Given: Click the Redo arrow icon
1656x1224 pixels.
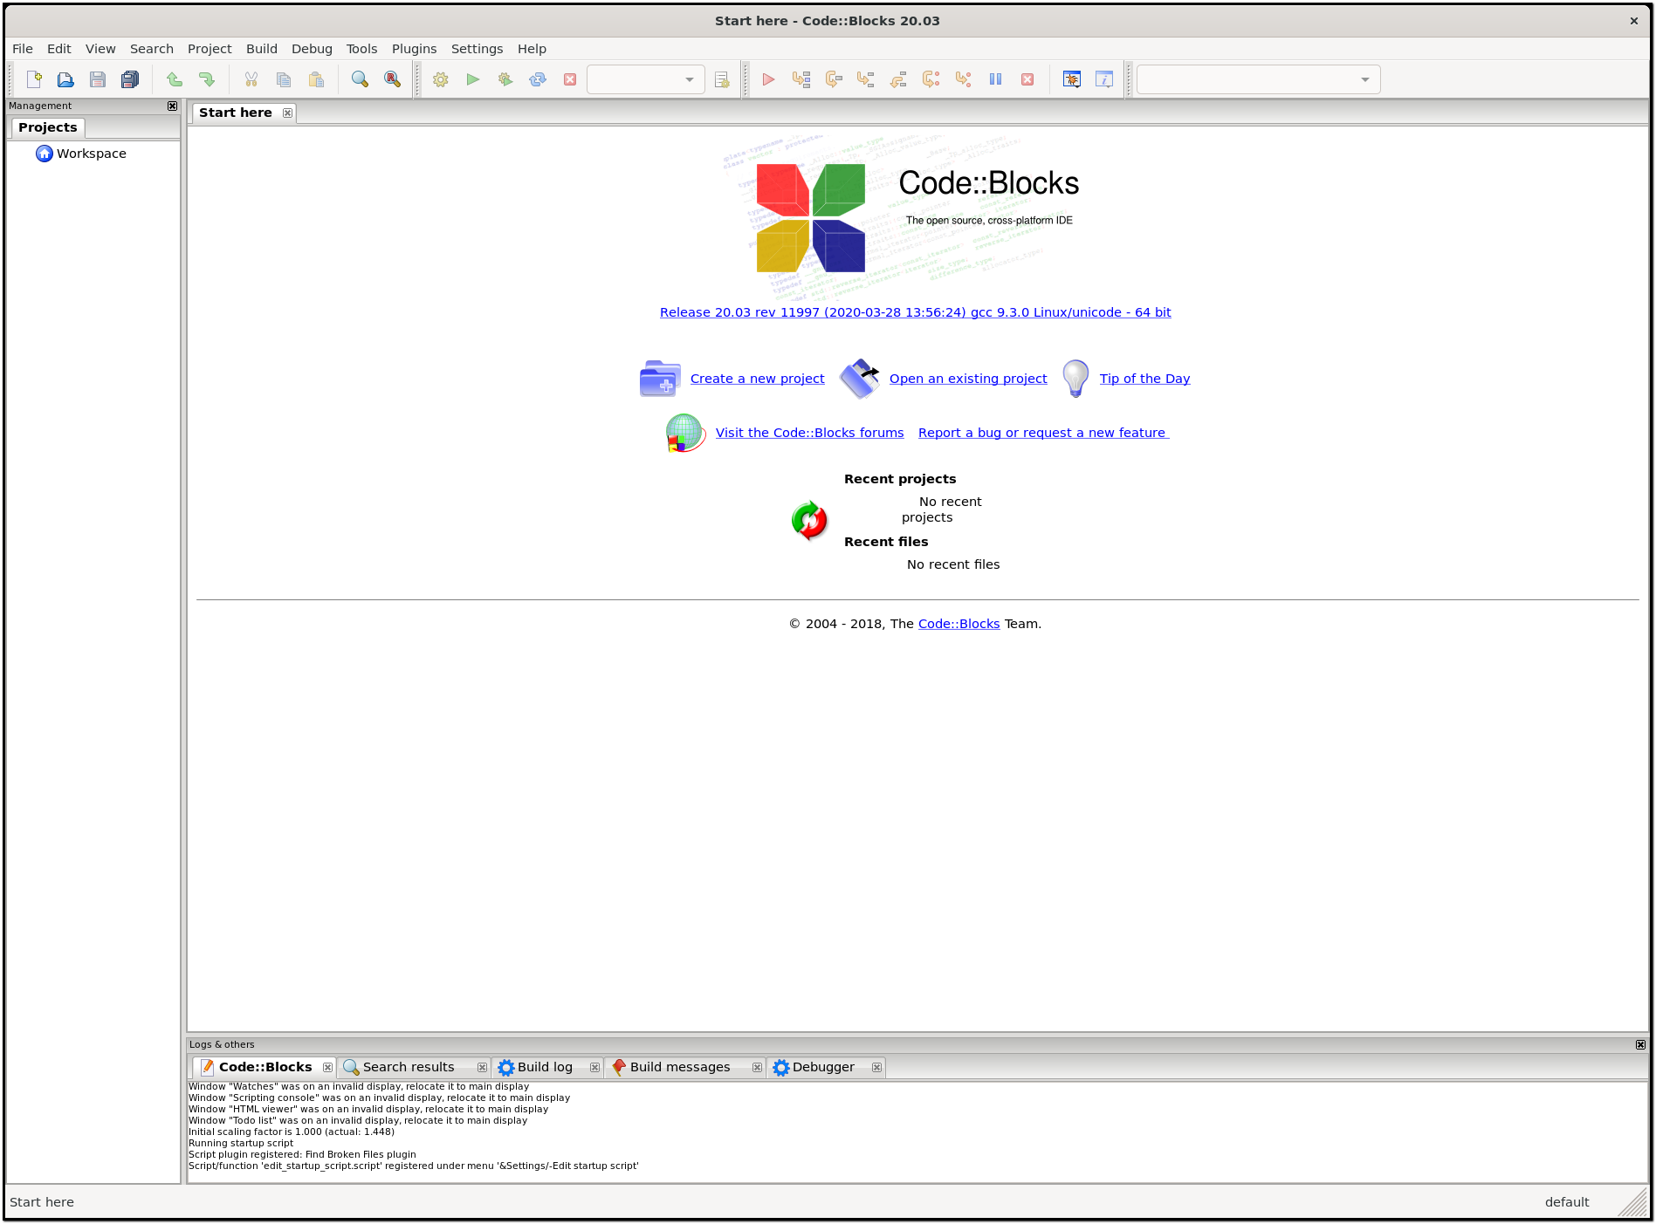Looking at the screenshot, I should coord(207,79).
